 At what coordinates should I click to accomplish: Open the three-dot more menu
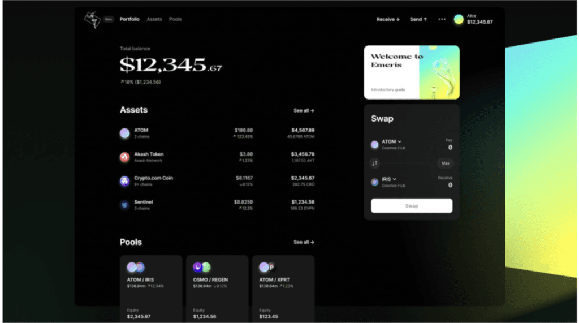[442, 19]
